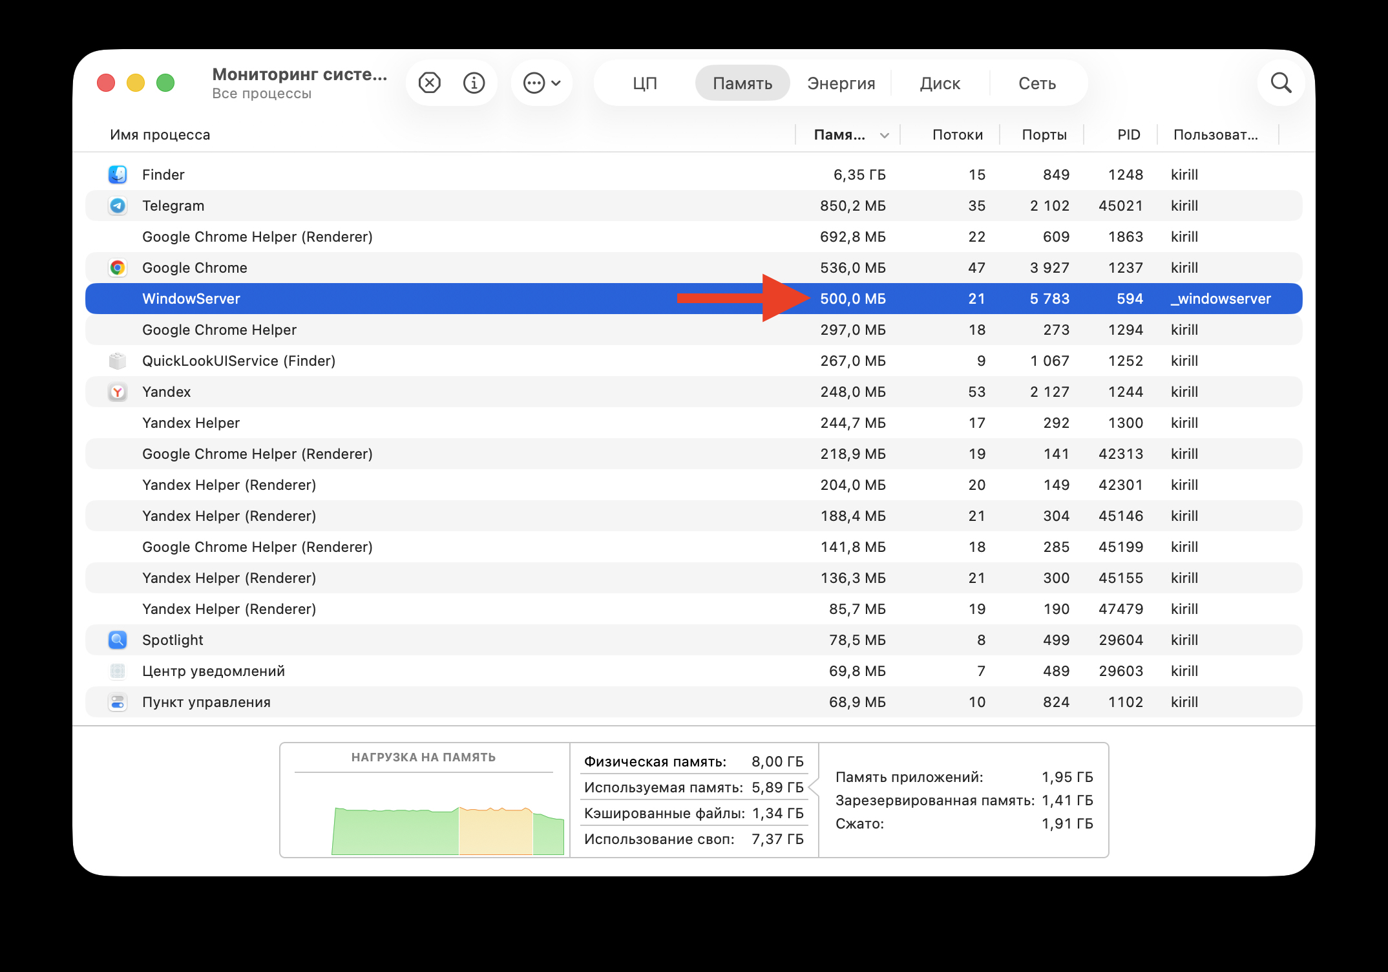
Task: Click the stop process (X) icon
Action: pyautogui.click(x=428, y=82)
